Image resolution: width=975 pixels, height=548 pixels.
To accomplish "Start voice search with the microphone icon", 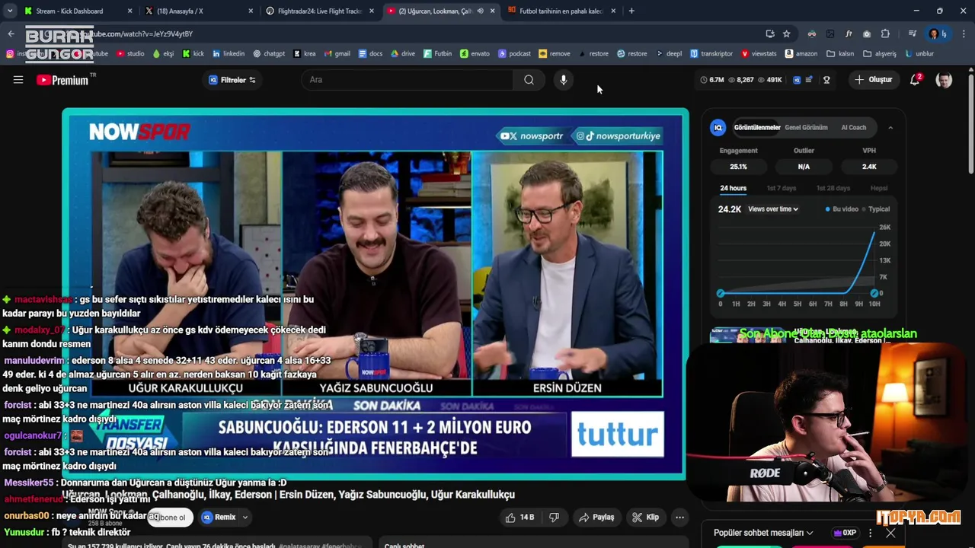I will click(563, 80).
